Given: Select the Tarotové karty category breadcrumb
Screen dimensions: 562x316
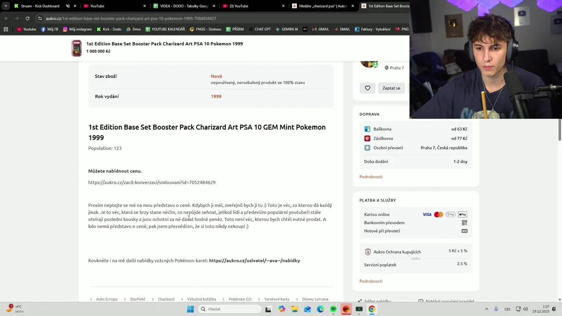Looking at the screenshot, I should coord(277,299).
